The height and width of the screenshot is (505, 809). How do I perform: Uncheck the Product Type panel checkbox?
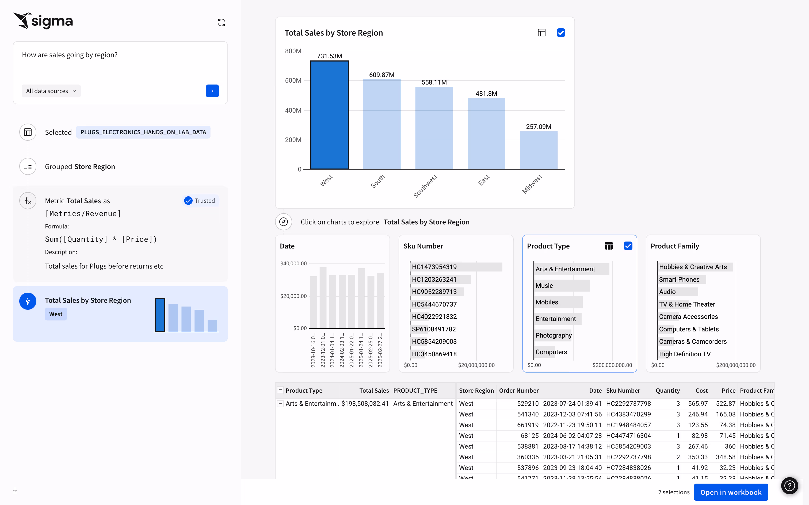(x=628, y=246)
